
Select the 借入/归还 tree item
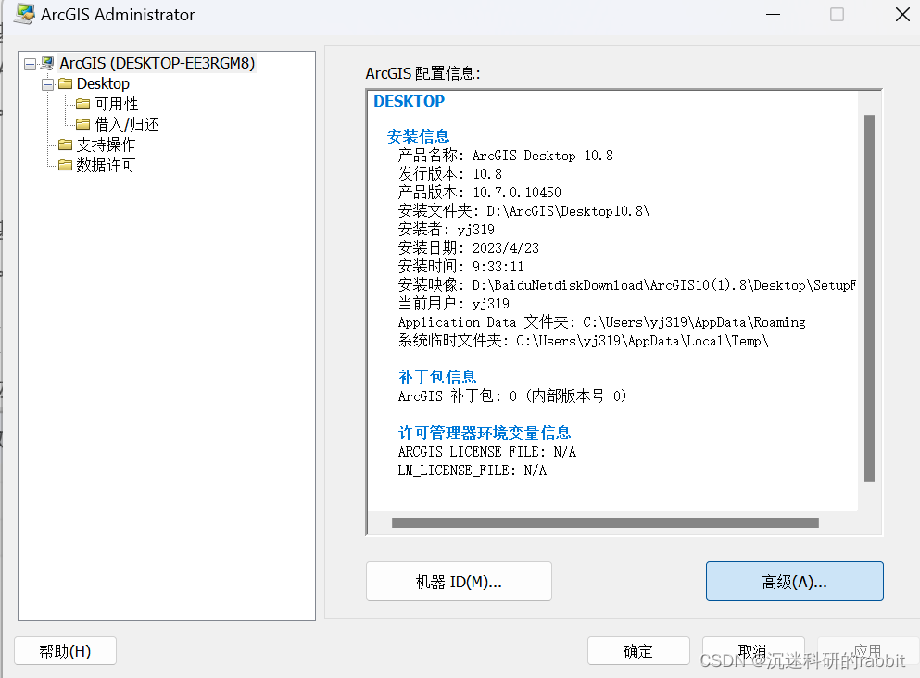126,124
